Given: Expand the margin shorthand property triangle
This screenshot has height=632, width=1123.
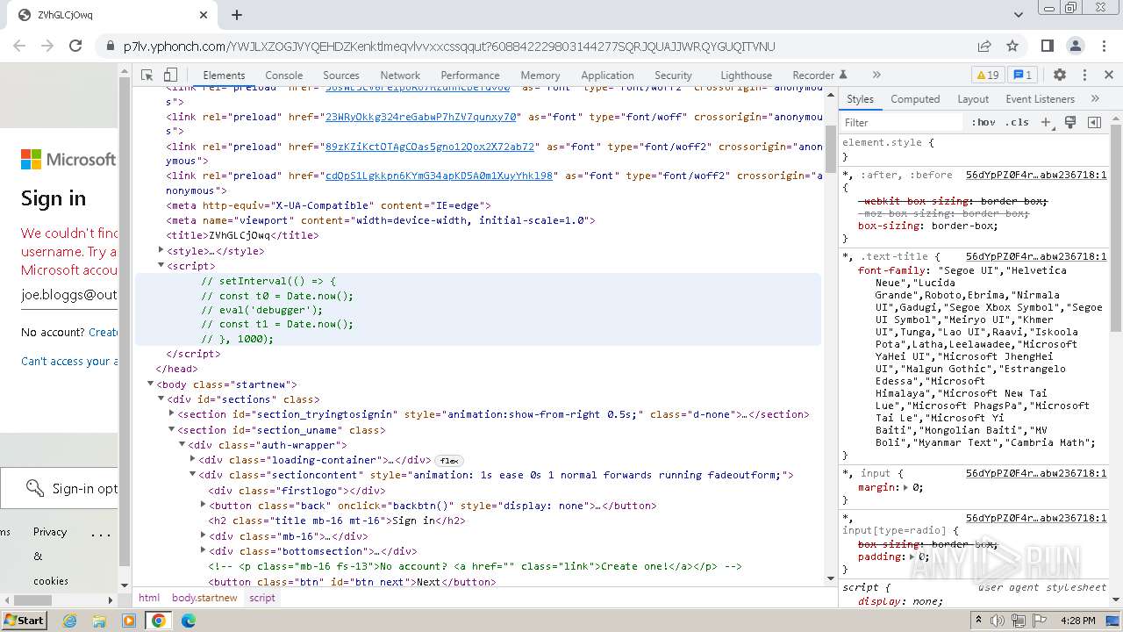Looking at the screenshot, I should pos(905,487).
